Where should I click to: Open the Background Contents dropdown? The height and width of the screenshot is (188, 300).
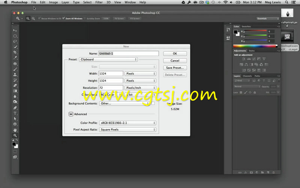(124, 104)
